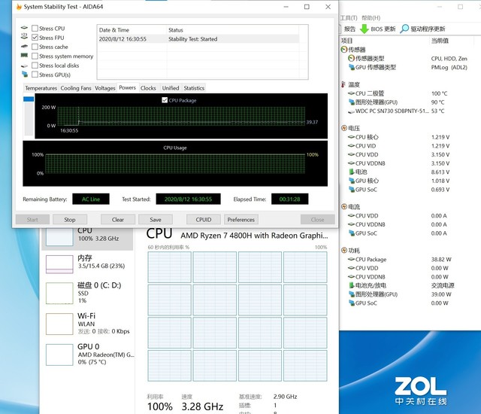The width and height of the screenshot is (481, 414).
Task: Click the GPU 传感器类型 row icon
Action: [x=351, y=67]
